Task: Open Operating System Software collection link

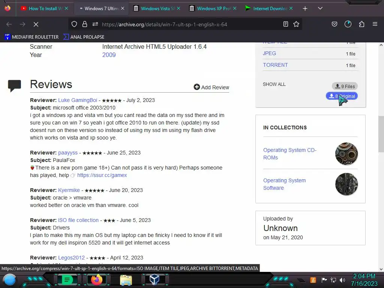Action: coord(284,184)
